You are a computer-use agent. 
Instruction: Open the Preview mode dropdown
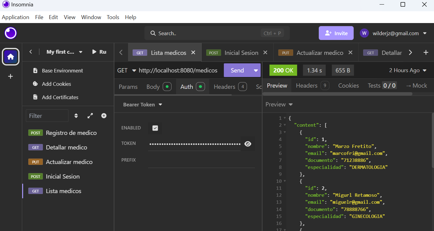tap(279, 104)
